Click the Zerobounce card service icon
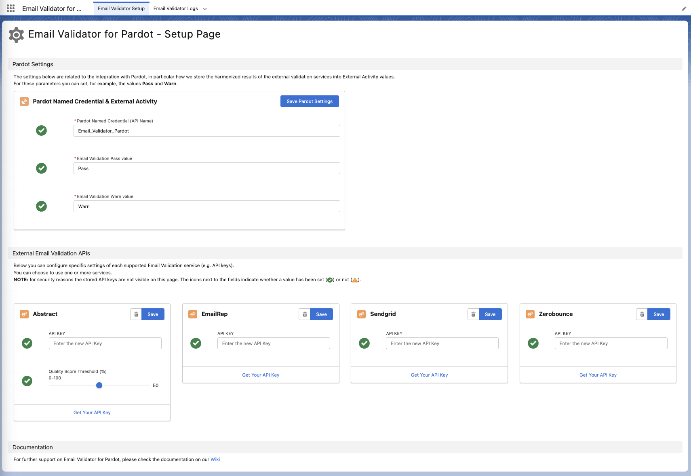Viewport: 691px width, 476px height. [530, 314]
